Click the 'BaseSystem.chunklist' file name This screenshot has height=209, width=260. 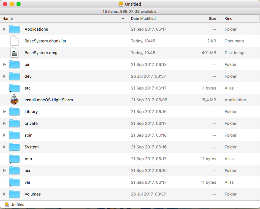coord(45,41)
